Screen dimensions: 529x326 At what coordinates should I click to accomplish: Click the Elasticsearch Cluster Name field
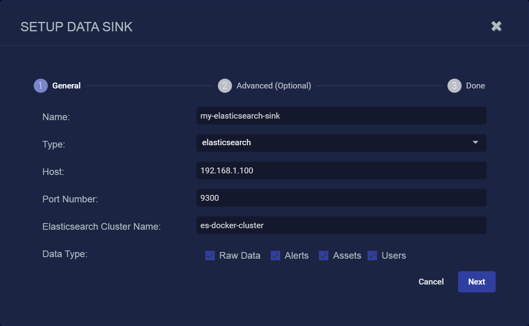point(341,225)
